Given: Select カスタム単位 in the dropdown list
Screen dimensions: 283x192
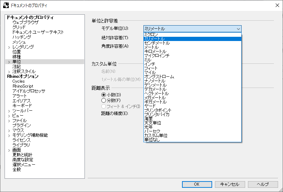Looking at the screenshot, I should (x=156, y=136).
